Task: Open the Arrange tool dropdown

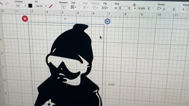Action: 95,8
